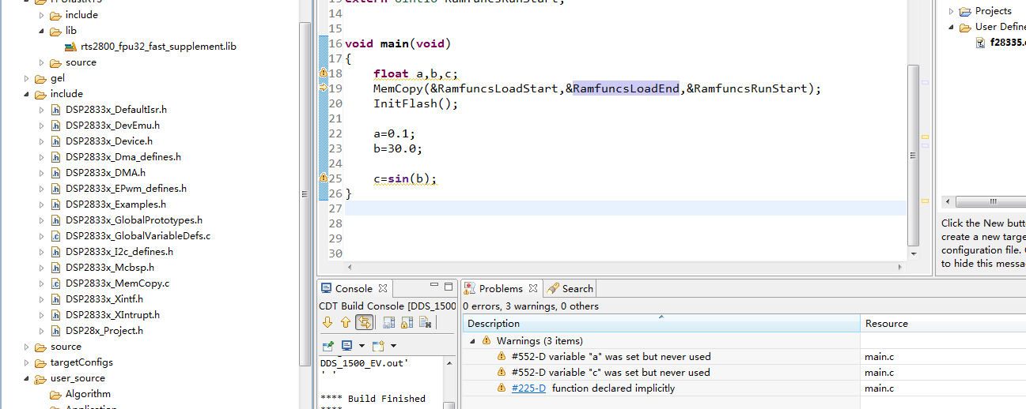Click DSP2833x_Mcbsp.h header file icon
The width and height of the screenshot is (1026, 409).
55,268
